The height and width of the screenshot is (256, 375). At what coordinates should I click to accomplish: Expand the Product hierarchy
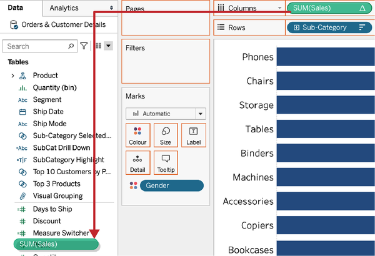(x=13, y=76)
